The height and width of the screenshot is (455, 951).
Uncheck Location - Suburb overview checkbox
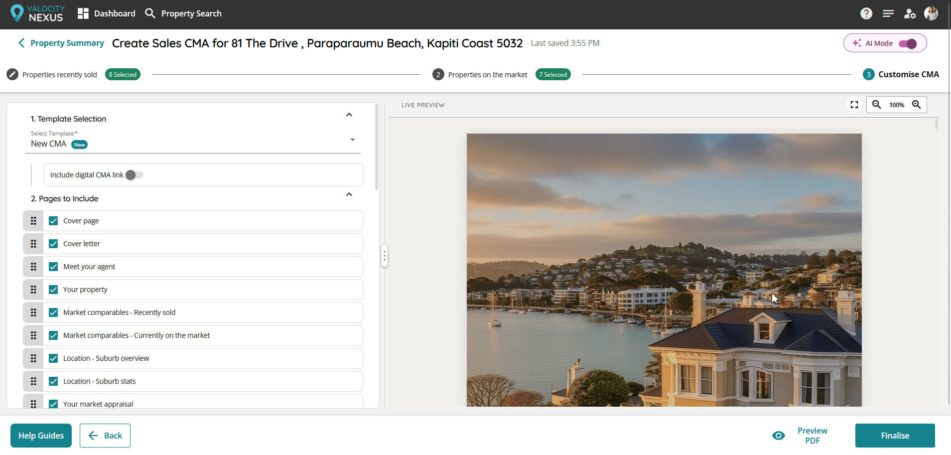[53, 358]
